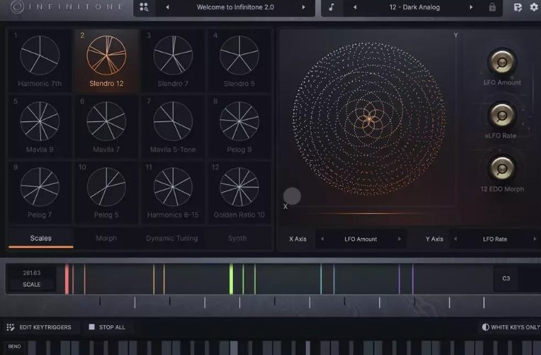Click the LFO Amount knob
This screenshot has width=541, height=355.
click(502, 62)
